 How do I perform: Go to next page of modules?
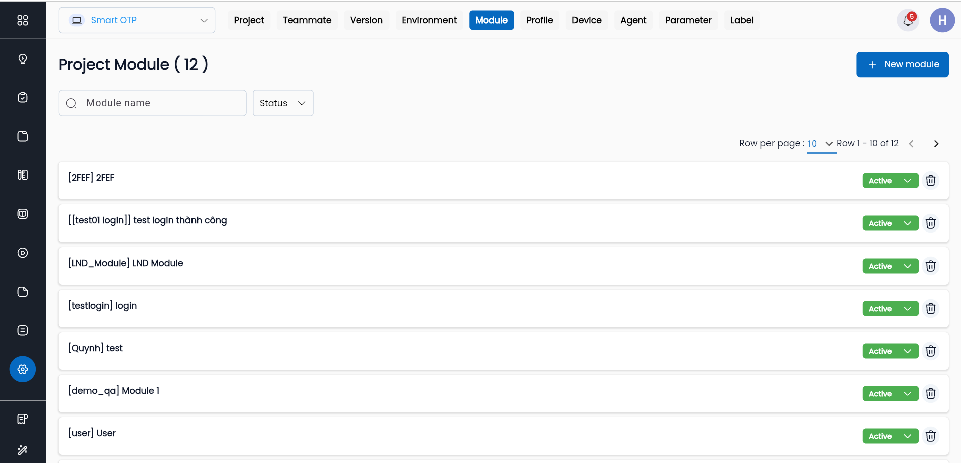(x=936, y=144)
